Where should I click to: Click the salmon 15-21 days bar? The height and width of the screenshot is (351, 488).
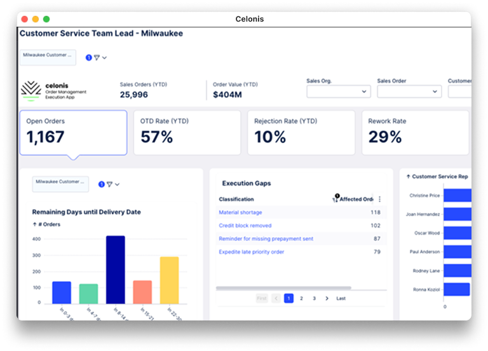(x=142, y=292)
